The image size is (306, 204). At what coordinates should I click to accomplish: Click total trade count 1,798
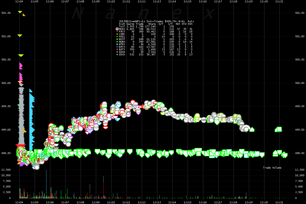[x=140, y=27]
